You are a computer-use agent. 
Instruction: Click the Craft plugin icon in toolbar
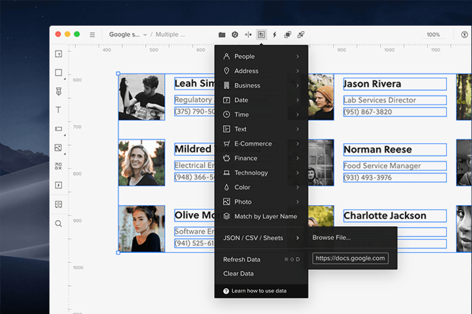pos(235,35)
